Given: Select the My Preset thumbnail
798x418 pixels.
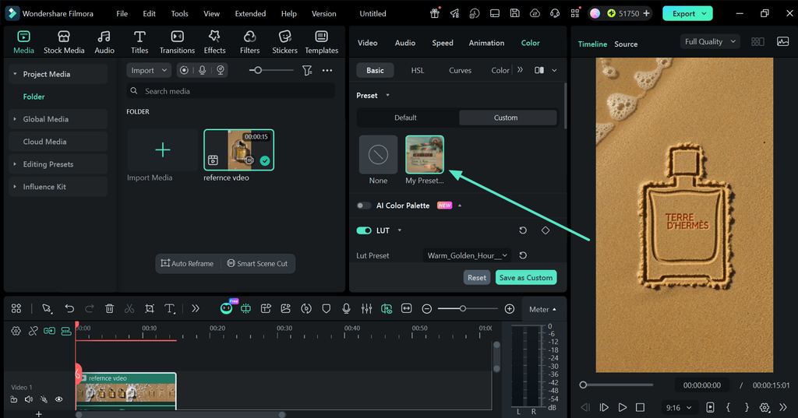Looking at the screenshot, I should [x=425, y=155].
